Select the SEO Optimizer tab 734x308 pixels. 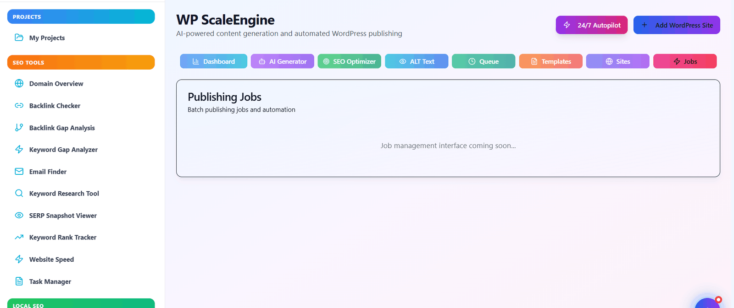pyautogui.click(x=349, y=61)
